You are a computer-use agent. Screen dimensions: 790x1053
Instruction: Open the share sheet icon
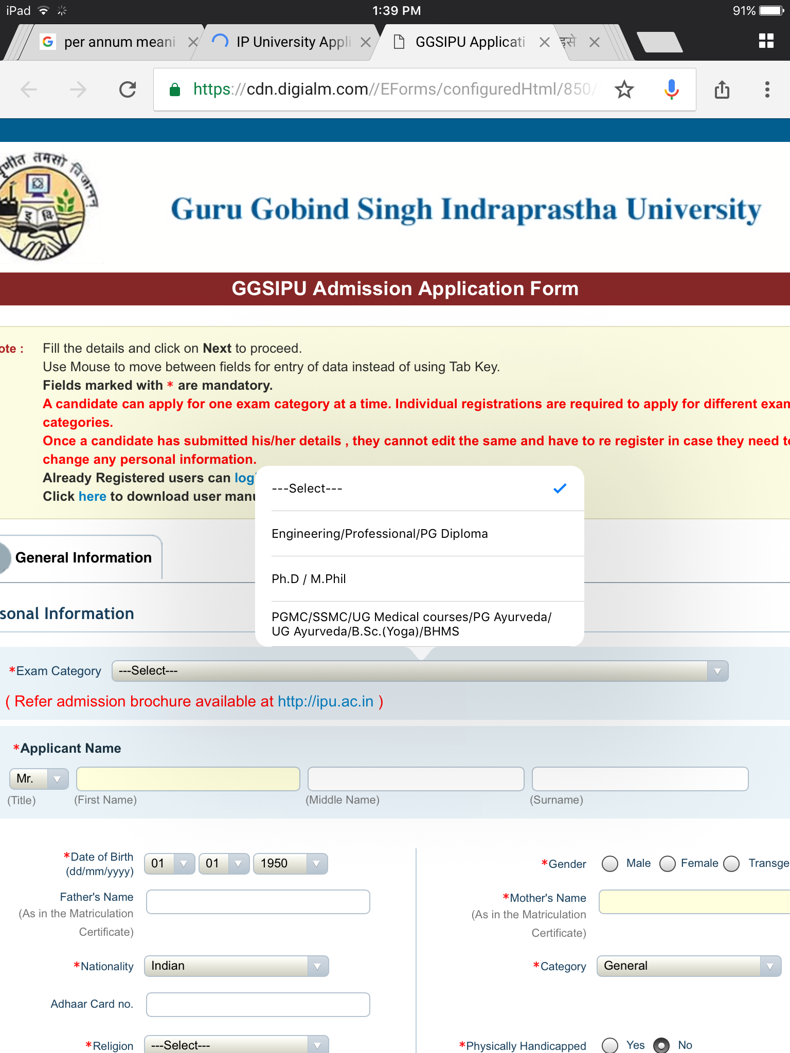click(722, 89)
